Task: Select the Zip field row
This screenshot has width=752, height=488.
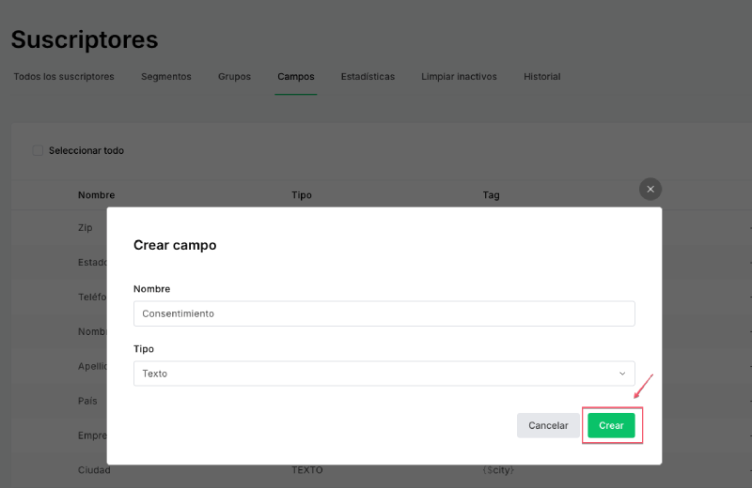Action: [x=86, y=227]
